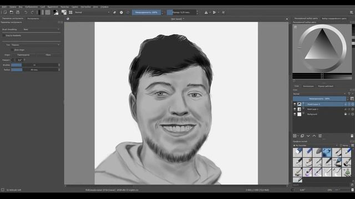Screen dimensions: 355x199
Task: Open foreground/background color selector
Action: [55, 12]
